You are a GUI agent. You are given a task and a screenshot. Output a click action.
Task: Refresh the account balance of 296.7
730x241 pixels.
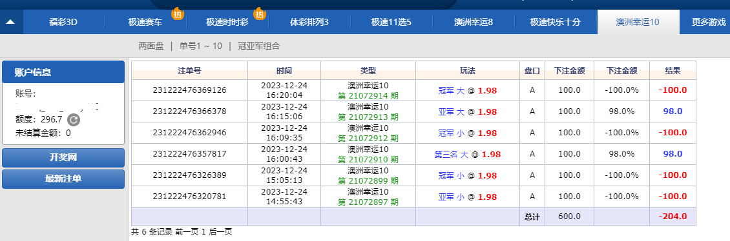tap(74, 120)
